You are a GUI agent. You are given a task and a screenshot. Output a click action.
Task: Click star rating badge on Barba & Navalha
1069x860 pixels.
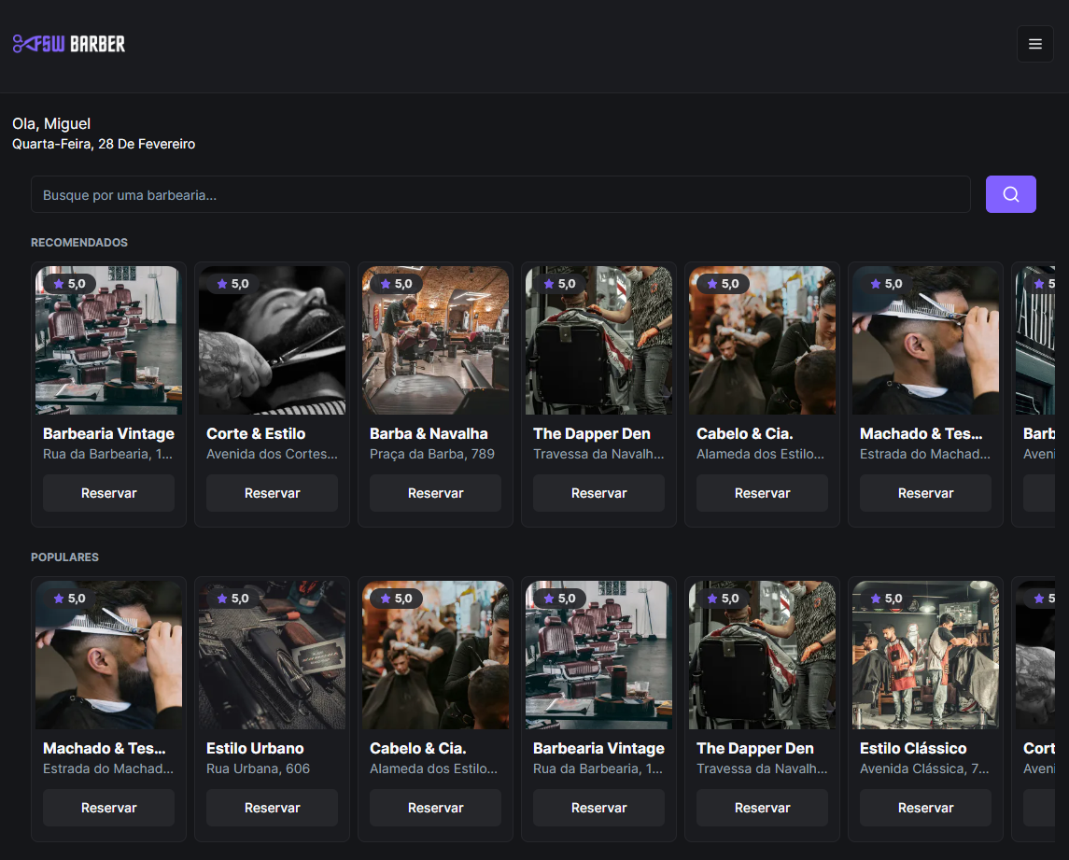(396, 284)
